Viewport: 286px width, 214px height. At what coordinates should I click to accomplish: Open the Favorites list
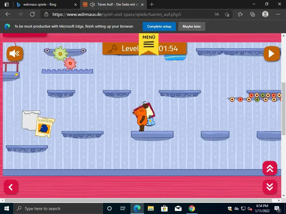[240, 14]
